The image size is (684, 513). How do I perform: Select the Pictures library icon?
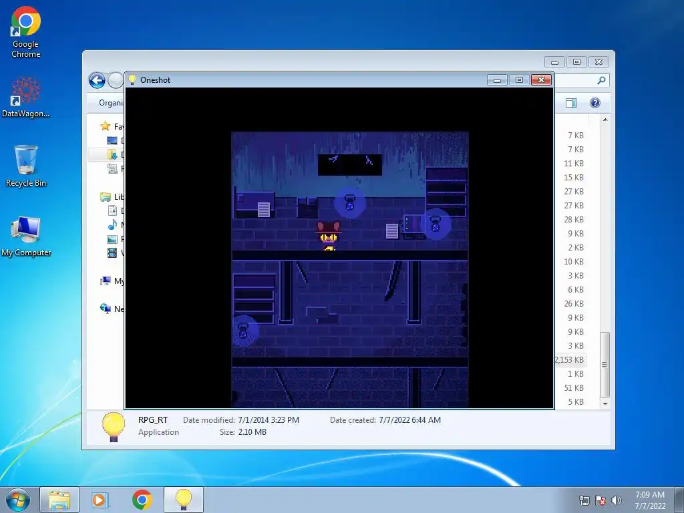(112, 239)
